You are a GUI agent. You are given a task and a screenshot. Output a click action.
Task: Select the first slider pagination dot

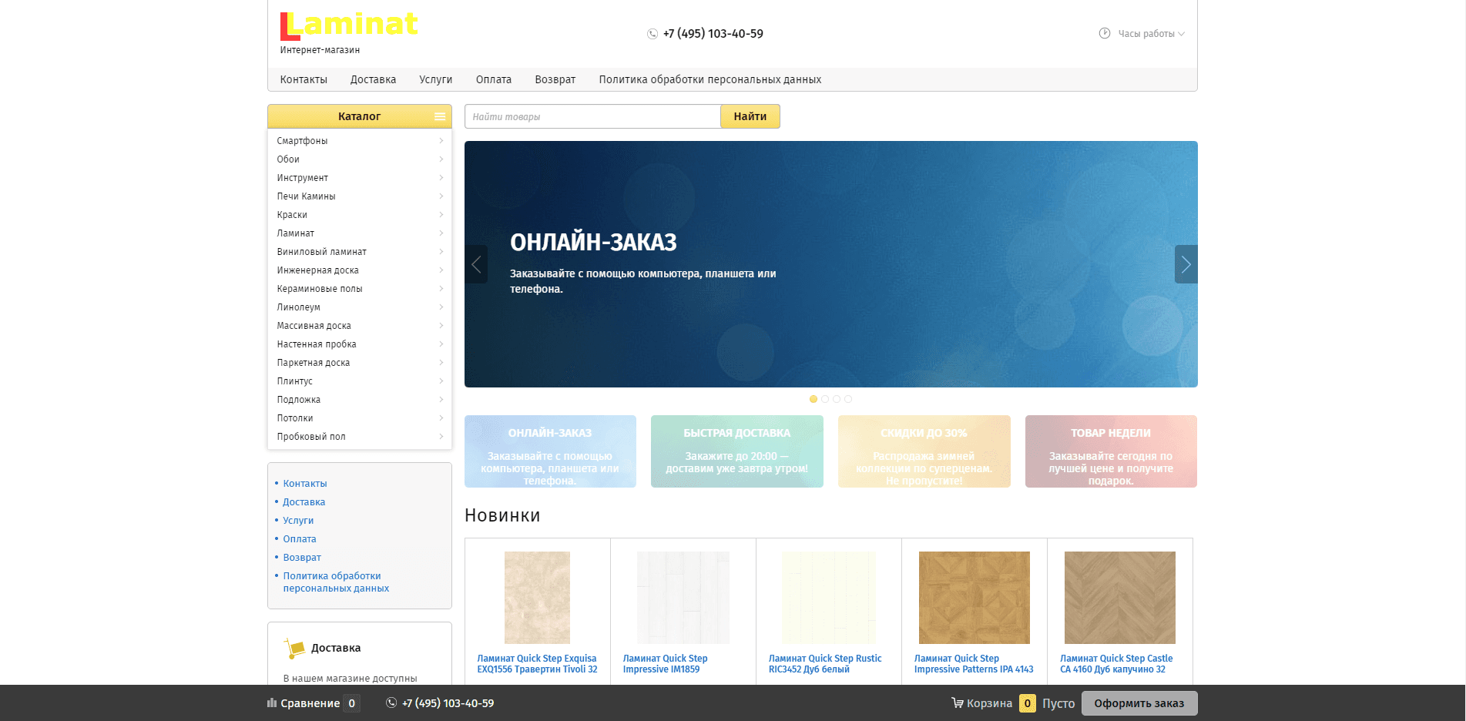pos(814,399)
